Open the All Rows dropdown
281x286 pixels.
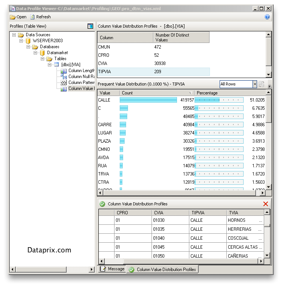255,84
